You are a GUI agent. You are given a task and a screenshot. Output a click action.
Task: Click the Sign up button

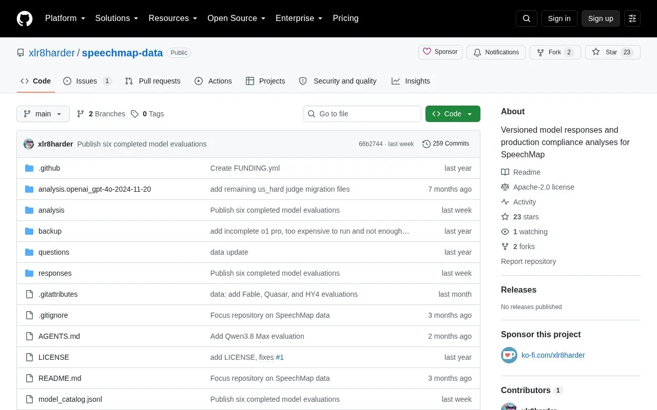click(x=601, y=18)
